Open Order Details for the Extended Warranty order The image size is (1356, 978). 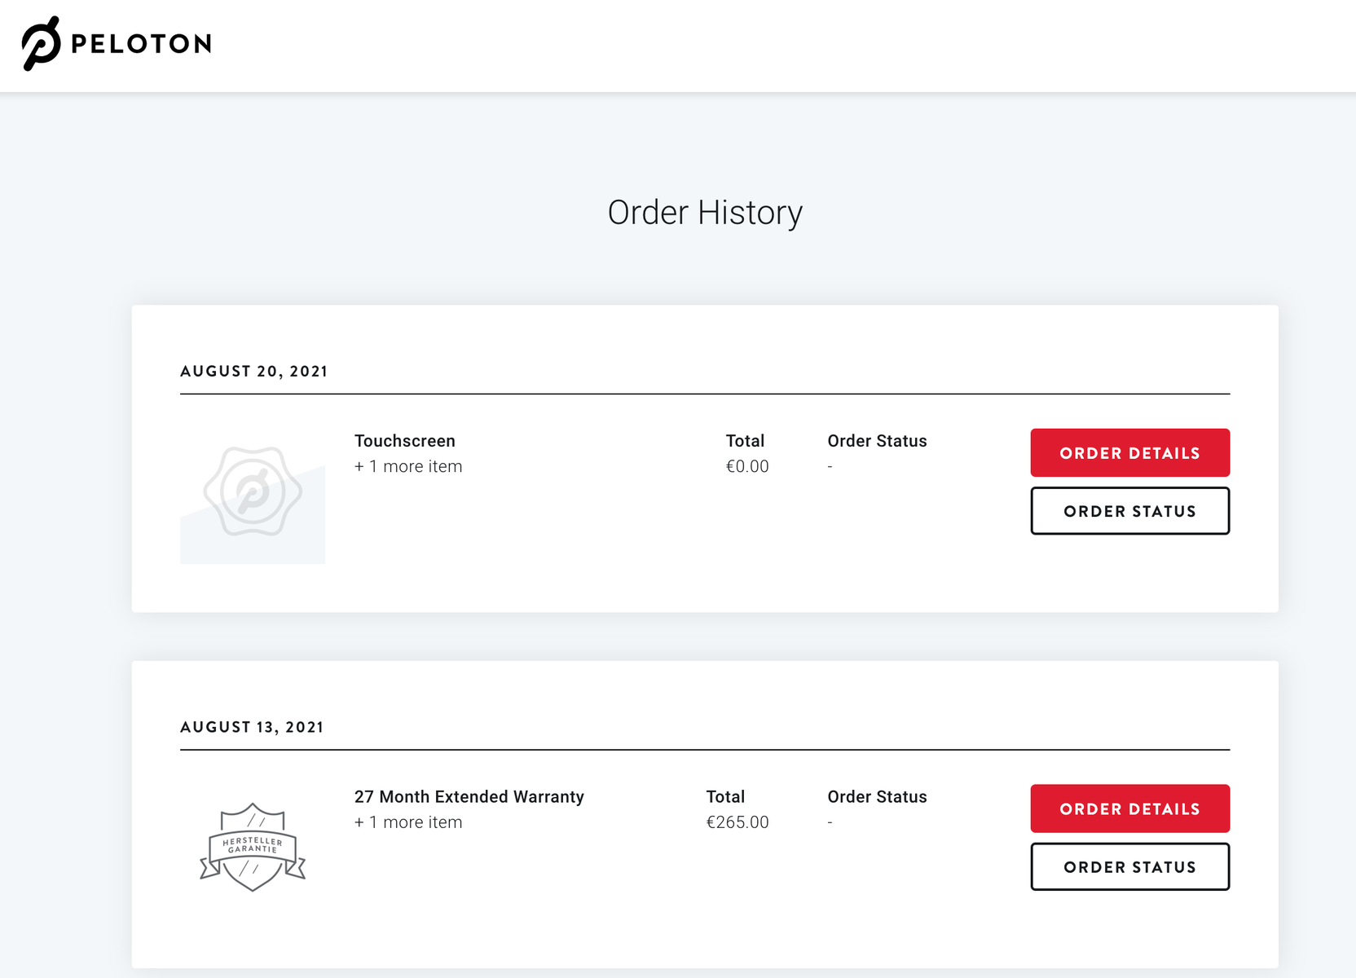click(1129, 808)
